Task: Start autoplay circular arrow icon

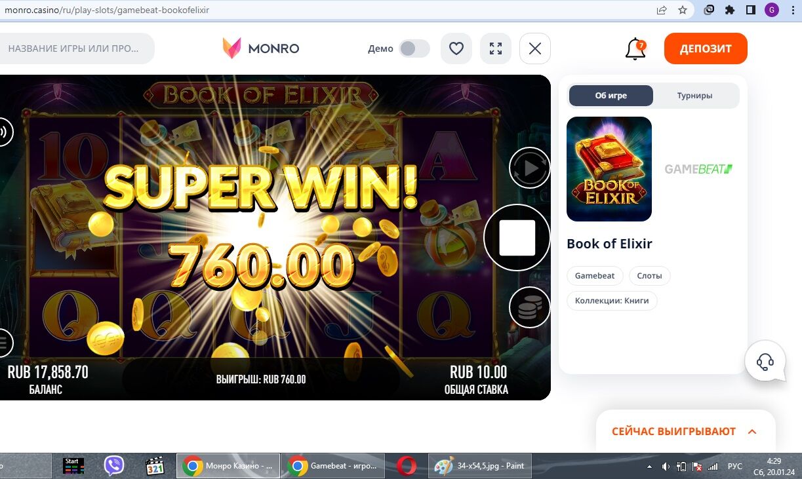Action: [530, 168]
